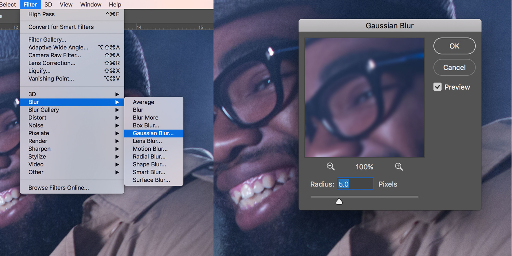Expand the Distort submenu arrow
Image resolution: width=512 pixels, height=256 pixels.
(x=117, y=118)
